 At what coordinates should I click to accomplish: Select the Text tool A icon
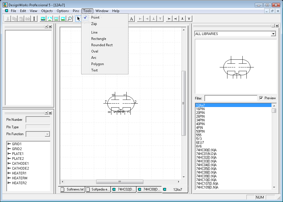tap(131, 19)
